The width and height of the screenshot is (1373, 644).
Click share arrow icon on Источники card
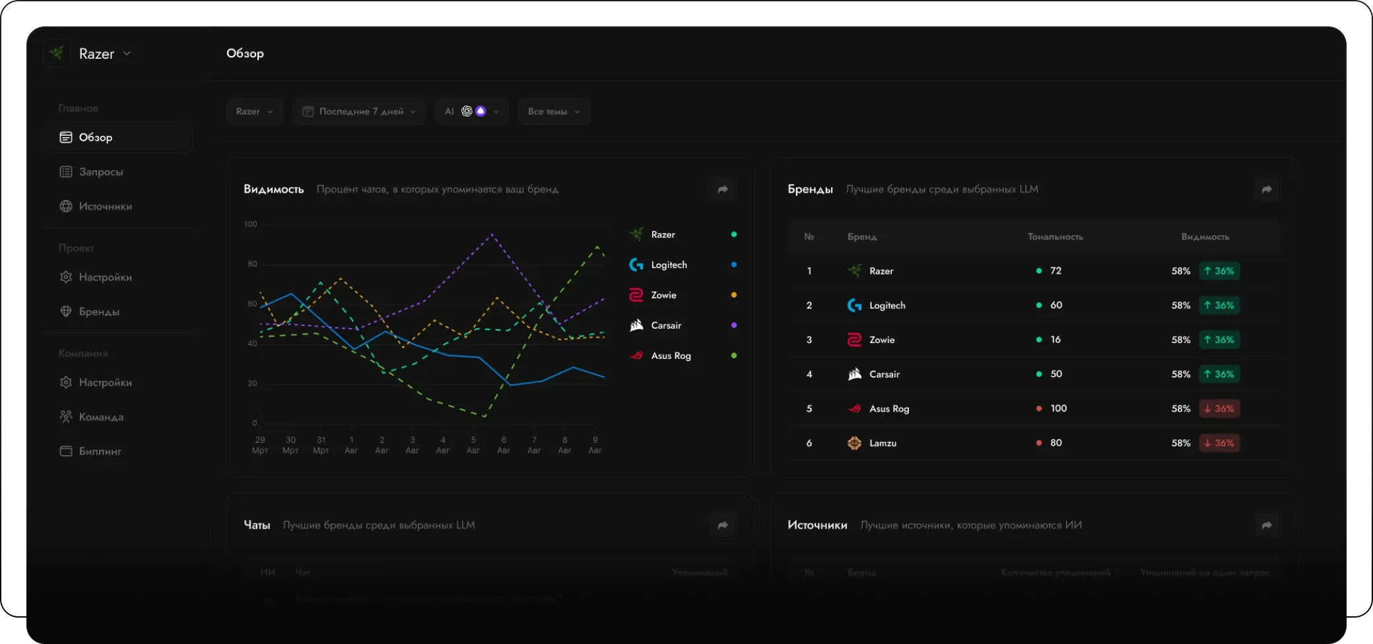click(1267, 525)
